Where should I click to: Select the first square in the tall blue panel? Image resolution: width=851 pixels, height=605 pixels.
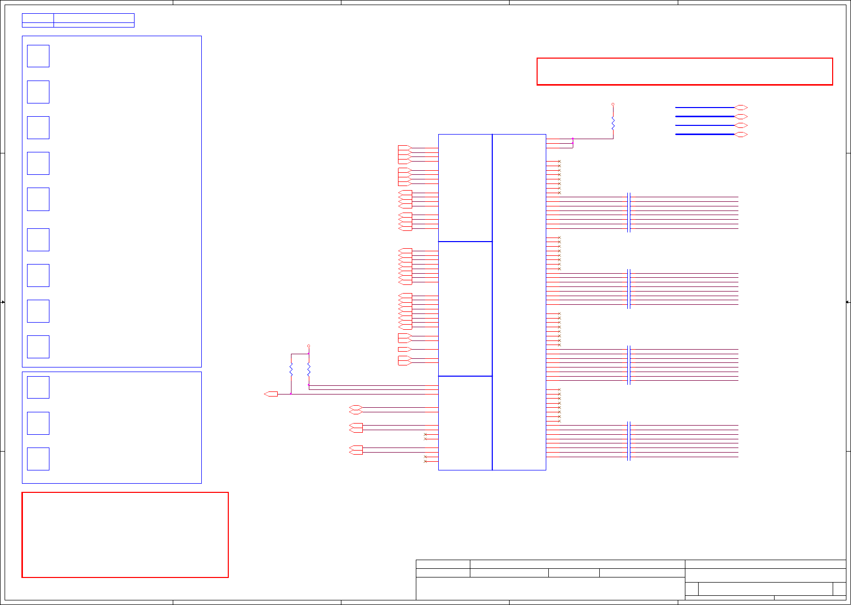(x=38, y=56)
